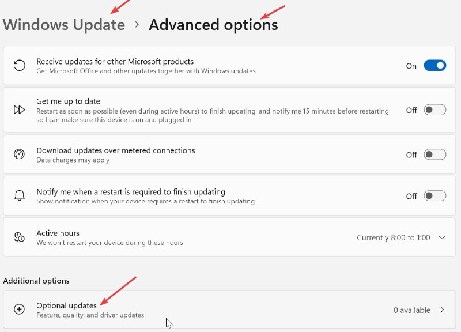The width and height of the screenshot is (461, 332).
Task: Click Notify me when a restart is required title
Action: (x=131, y=192)
